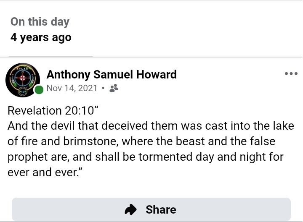
Task: Click the word "Share" on the button
Action: (x=161, y=209)
